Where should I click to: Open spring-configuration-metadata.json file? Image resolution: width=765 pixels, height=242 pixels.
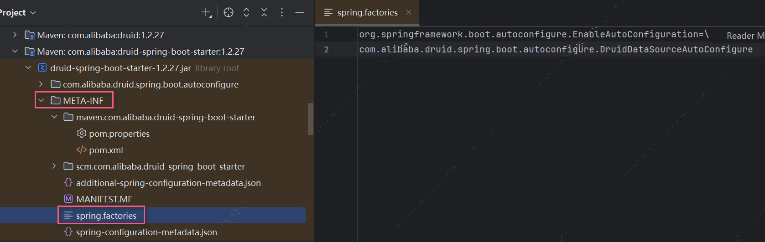click(x=146, y=232)
